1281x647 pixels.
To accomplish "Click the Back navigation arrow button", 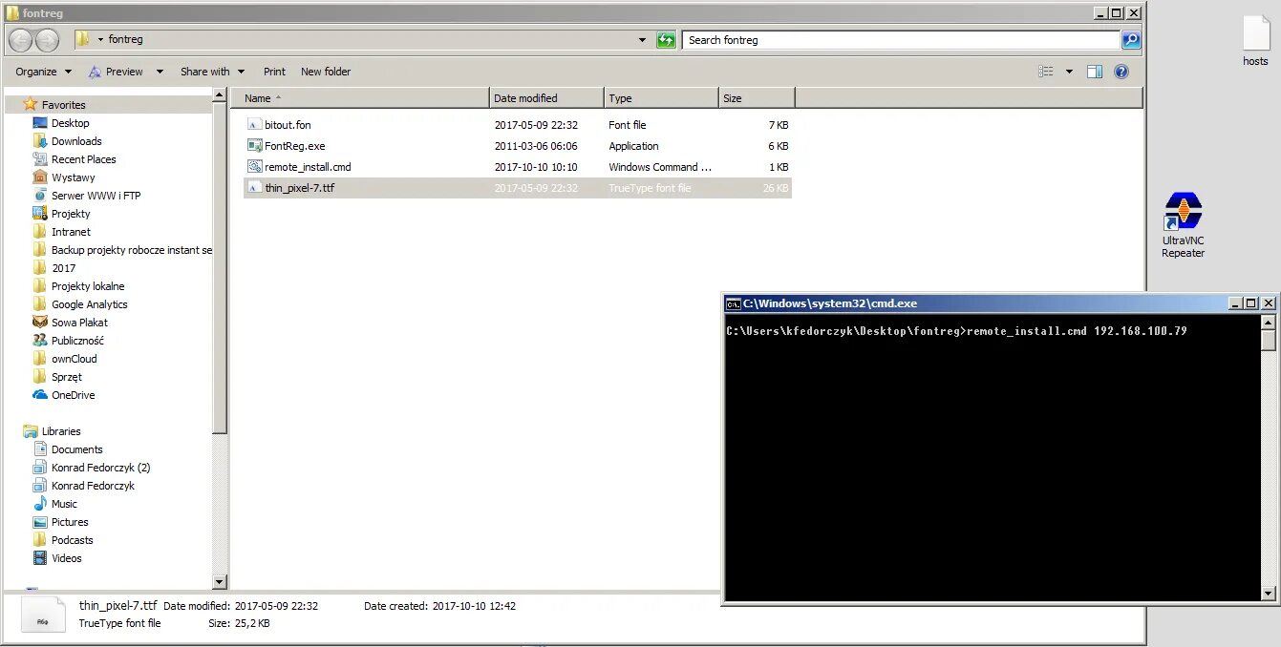I will 21,40.
